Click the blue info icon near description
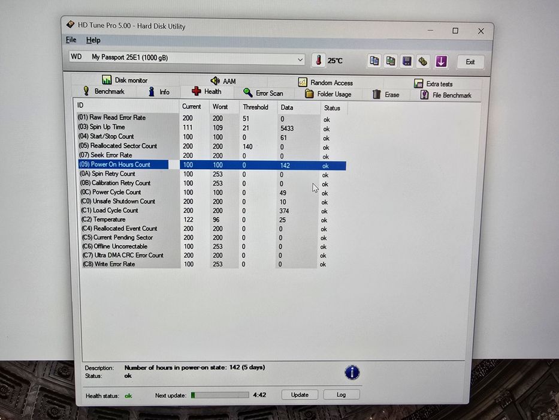Image resolution: width=559 pixels, height=420 pixels. click(x=352, y=373)
